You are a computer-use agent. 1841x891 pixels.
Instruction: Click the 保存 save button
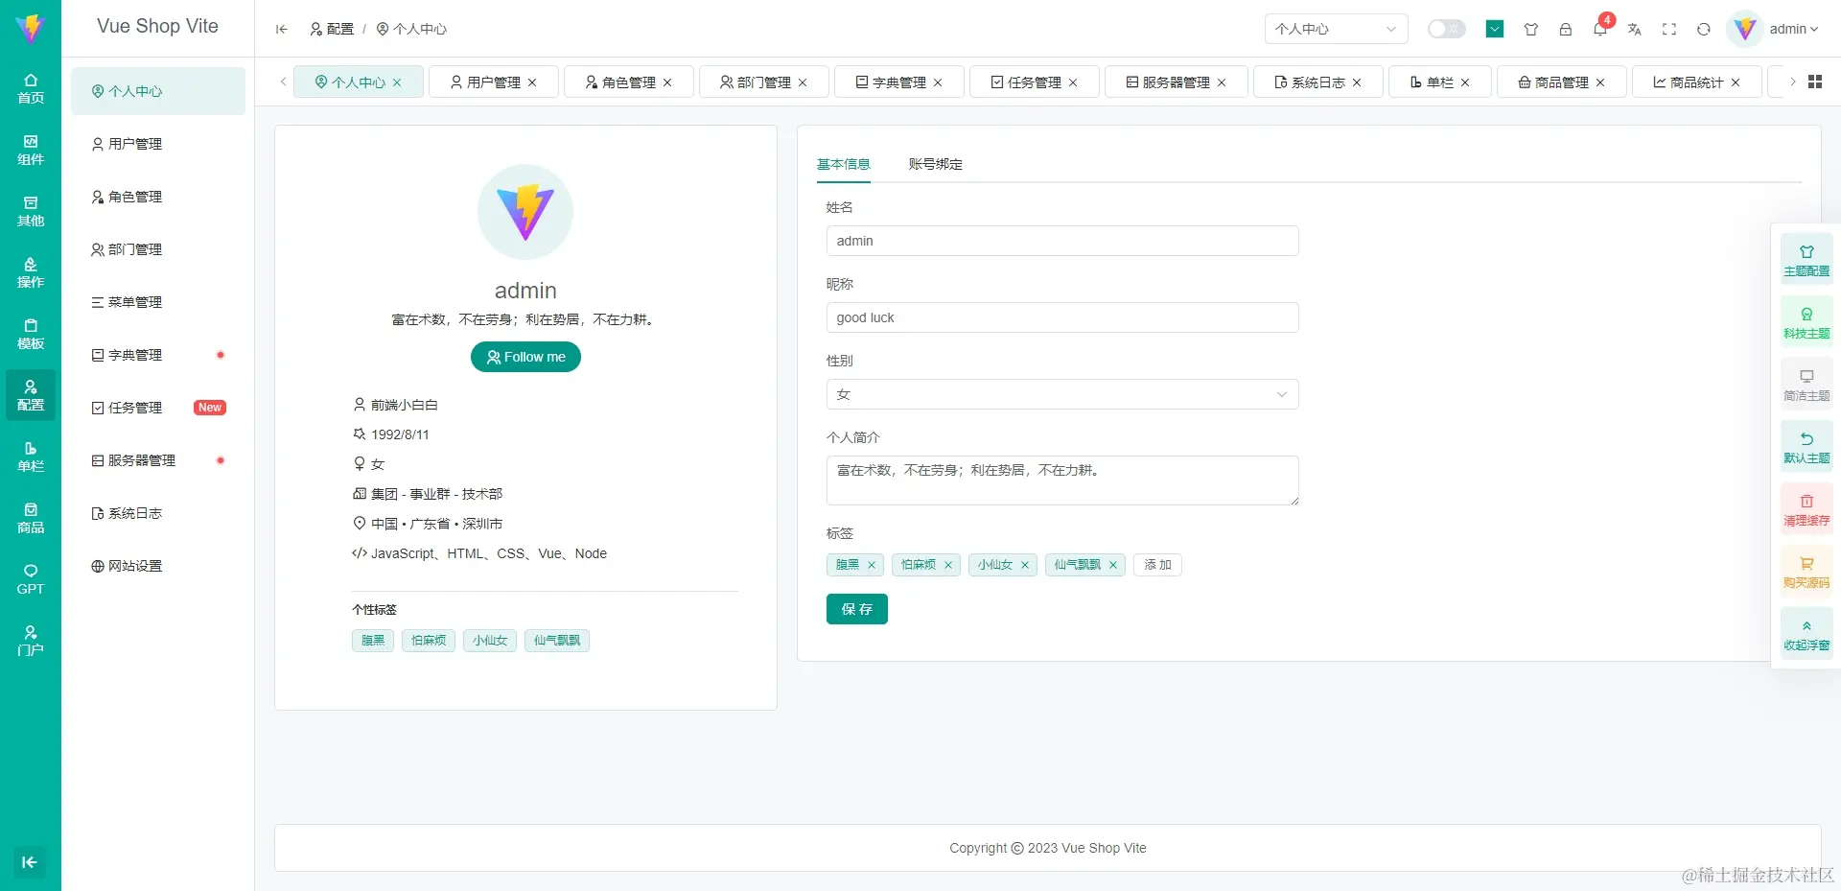point(856,609)
